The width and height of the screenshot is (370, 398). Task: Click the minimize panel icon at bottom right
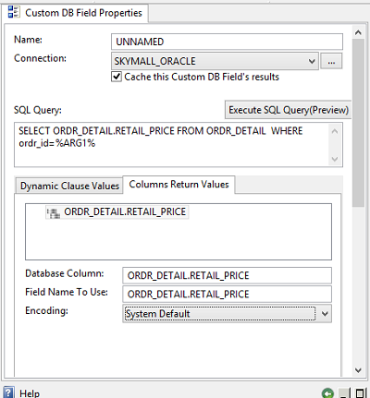click(344, 393)
